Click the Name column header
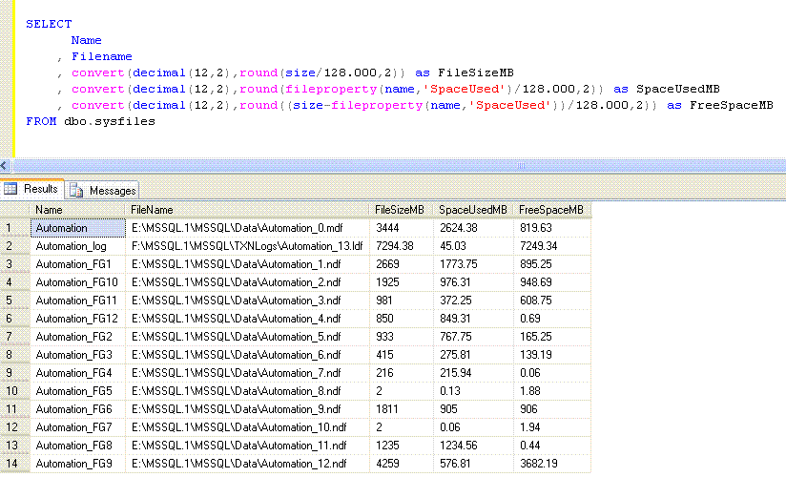The image size is (786, 498). (x=78, y=209)
